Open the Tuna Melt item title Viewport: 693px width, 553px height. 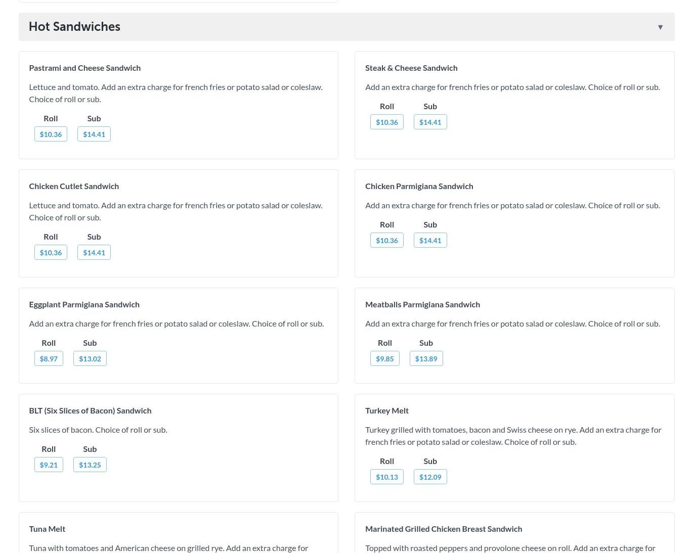point(47,529)
